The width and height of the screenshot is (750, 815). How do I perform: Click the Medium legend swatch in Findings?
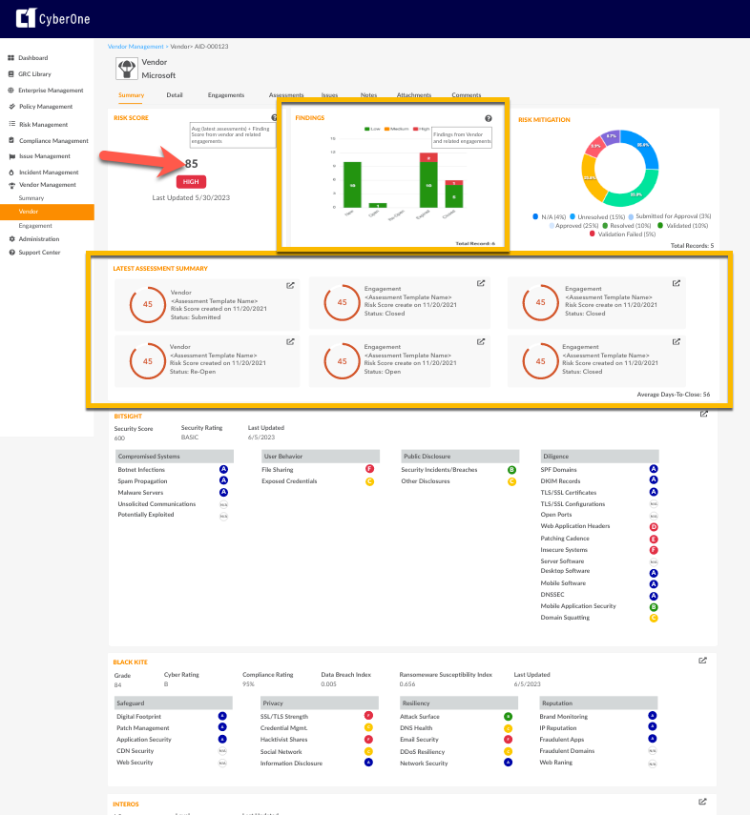[x=386, y=129]
